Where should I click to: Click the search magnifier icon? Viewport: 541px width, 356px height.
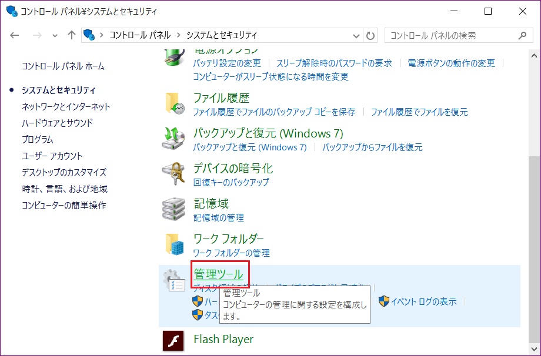(x=522, y=35)
